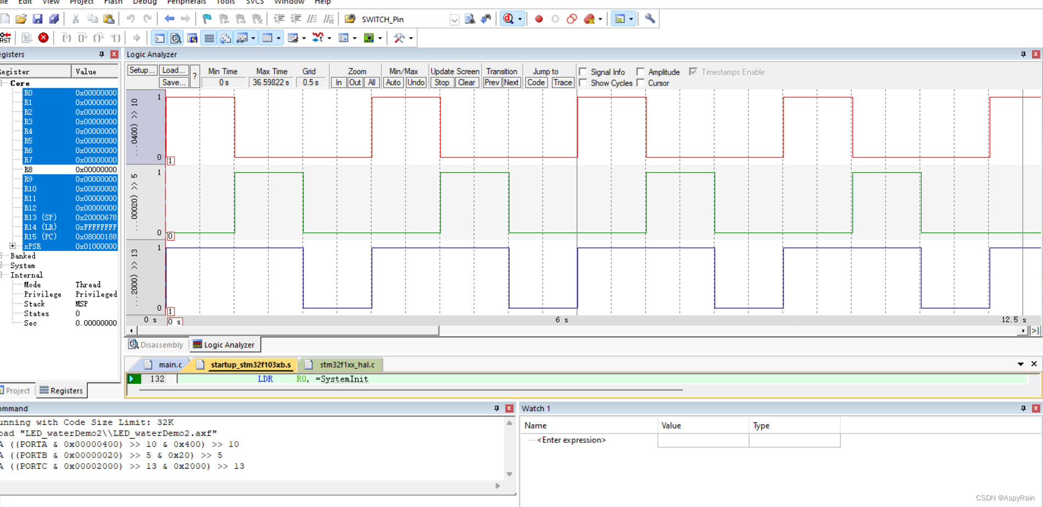Open the Kill All Breakpoints dropdown arrow

coord(600,19)
